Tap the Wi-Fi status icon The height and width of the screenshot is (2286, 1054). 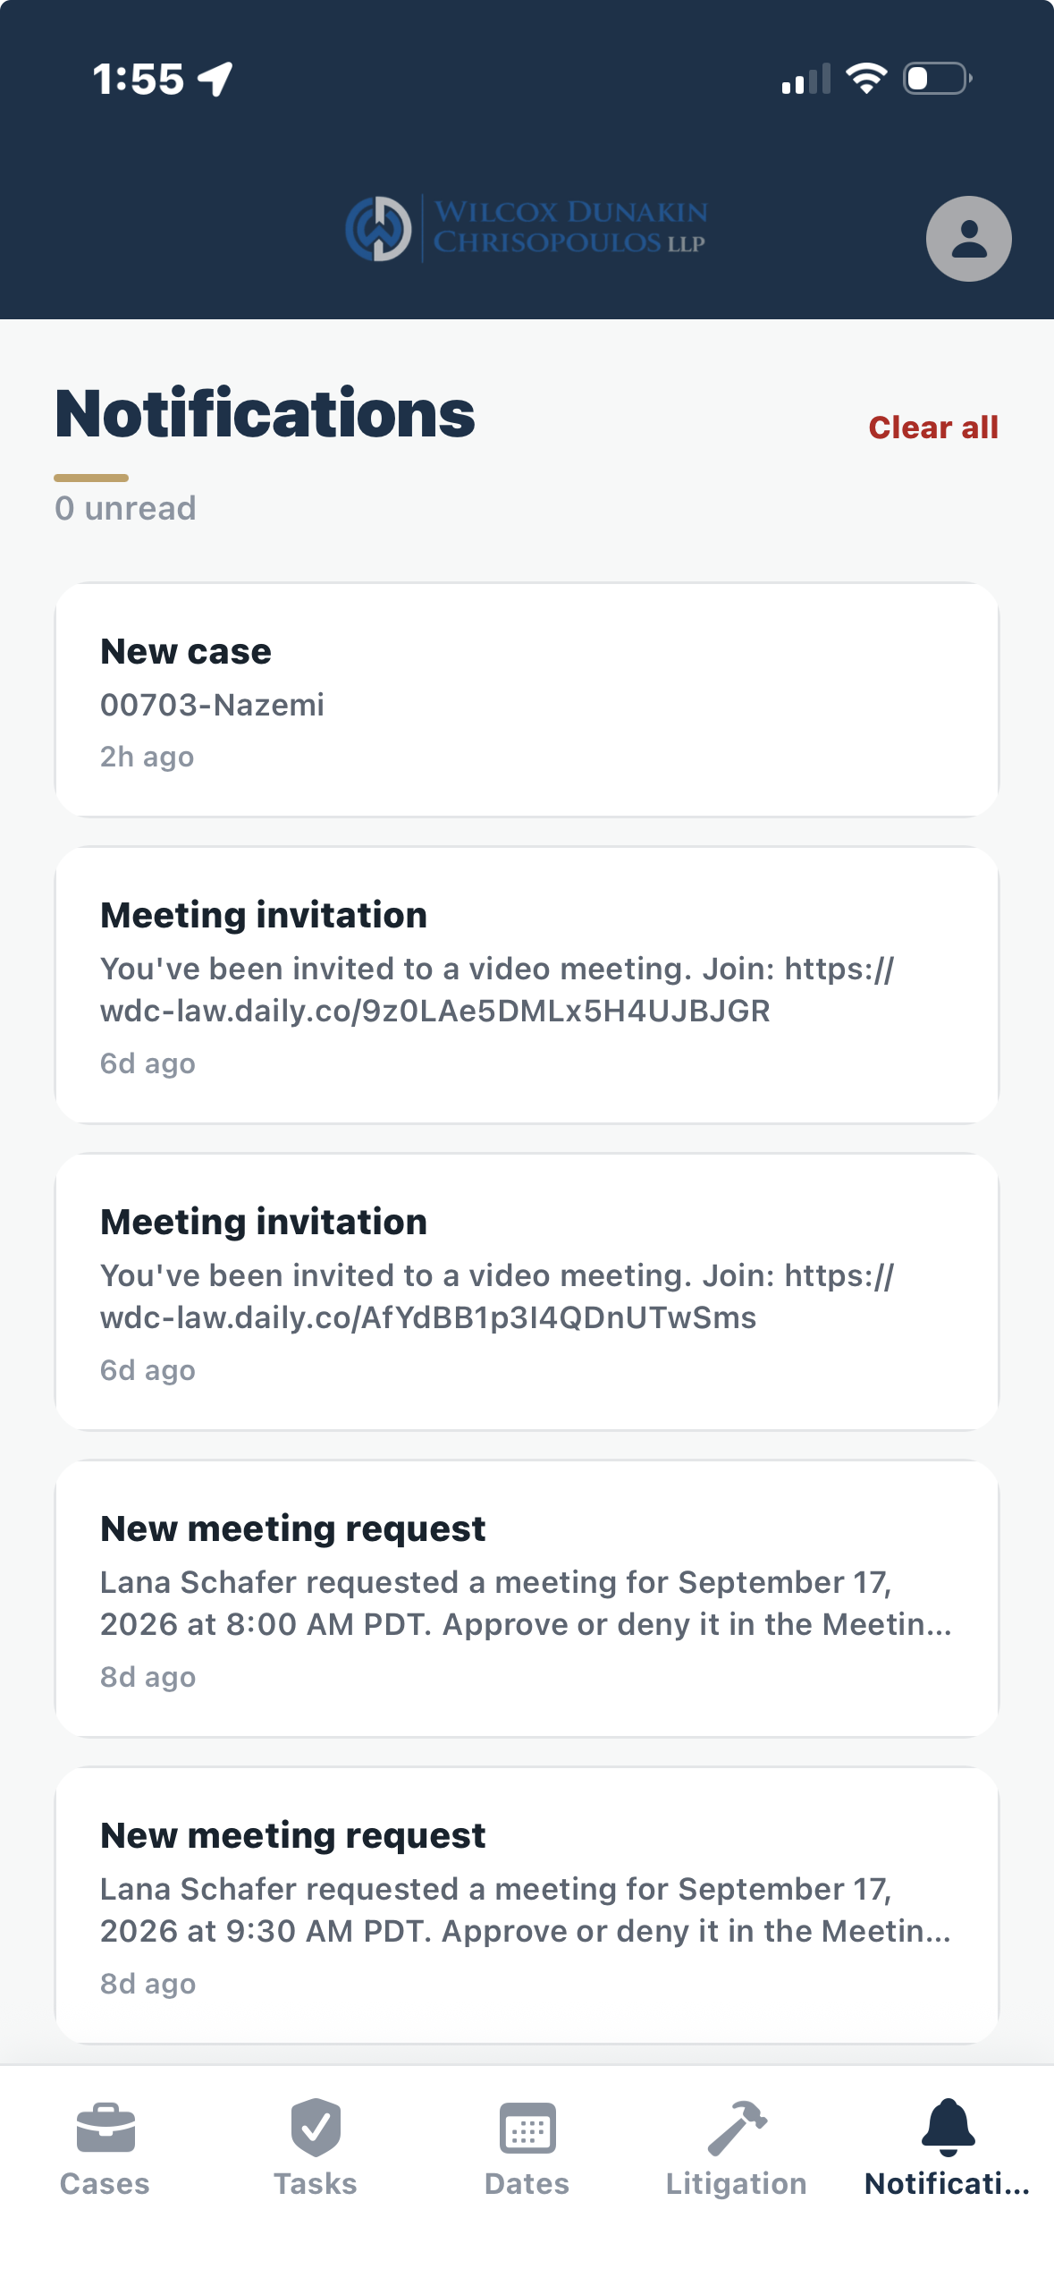(x=866, y=79)
